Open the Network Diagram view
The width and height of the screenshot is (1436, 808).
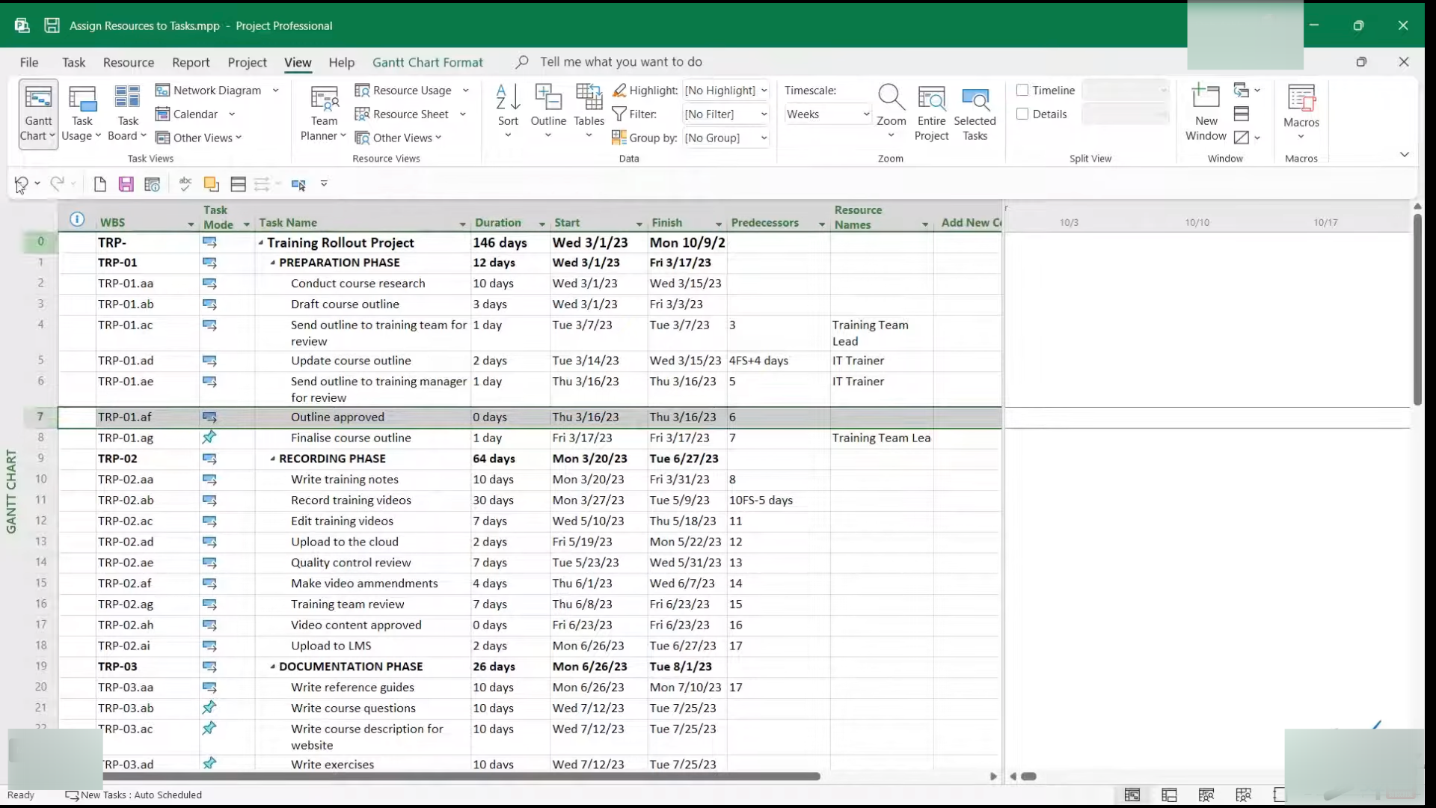216,91
